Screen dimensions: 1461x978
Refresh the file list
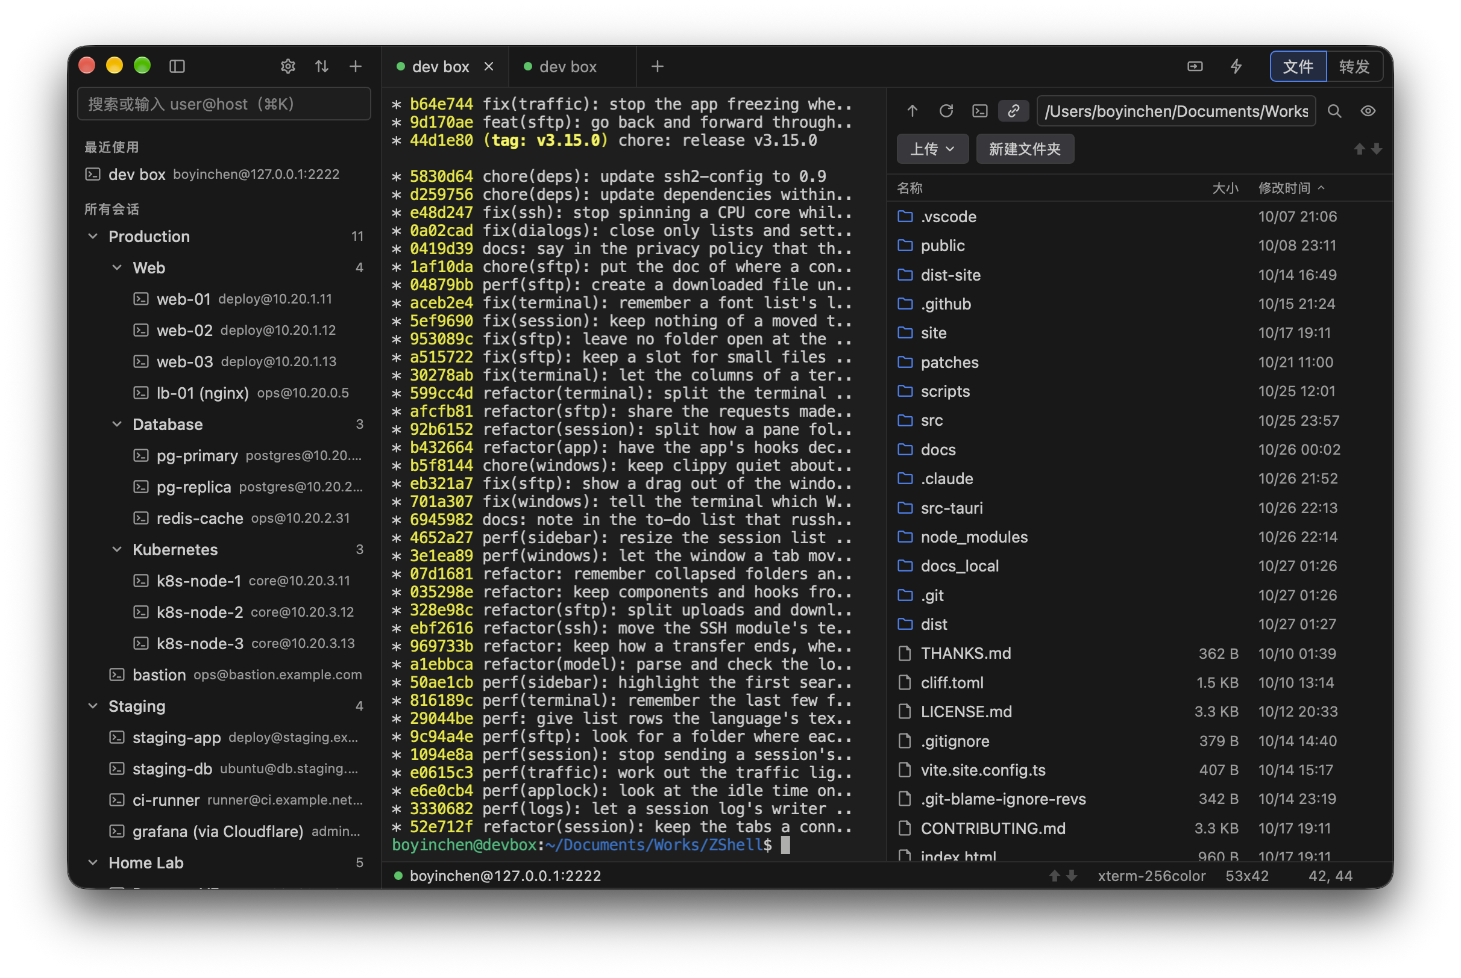pyautogui.click(x=946, y=111)
